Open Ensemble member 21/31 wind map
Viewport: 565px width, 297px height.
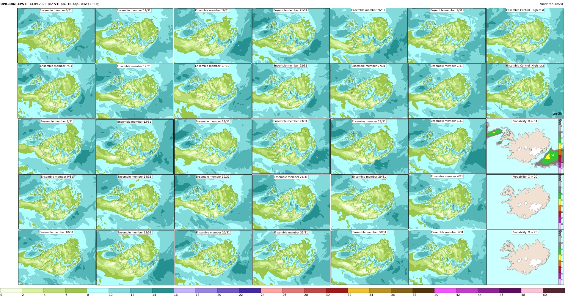click(x=291, y=36)
